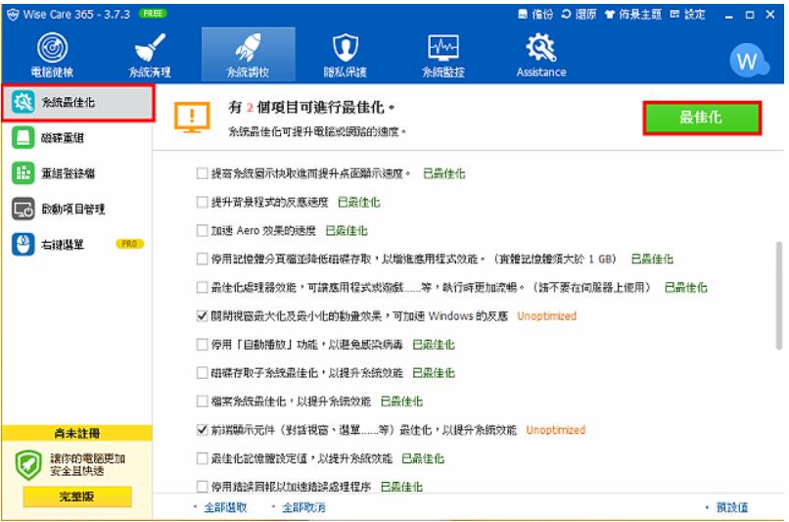Uncheck the Windows animation Unoptimized checkbox
This screenshot has width=789, height=522.
pyautogui.click(x=202, y=316)
